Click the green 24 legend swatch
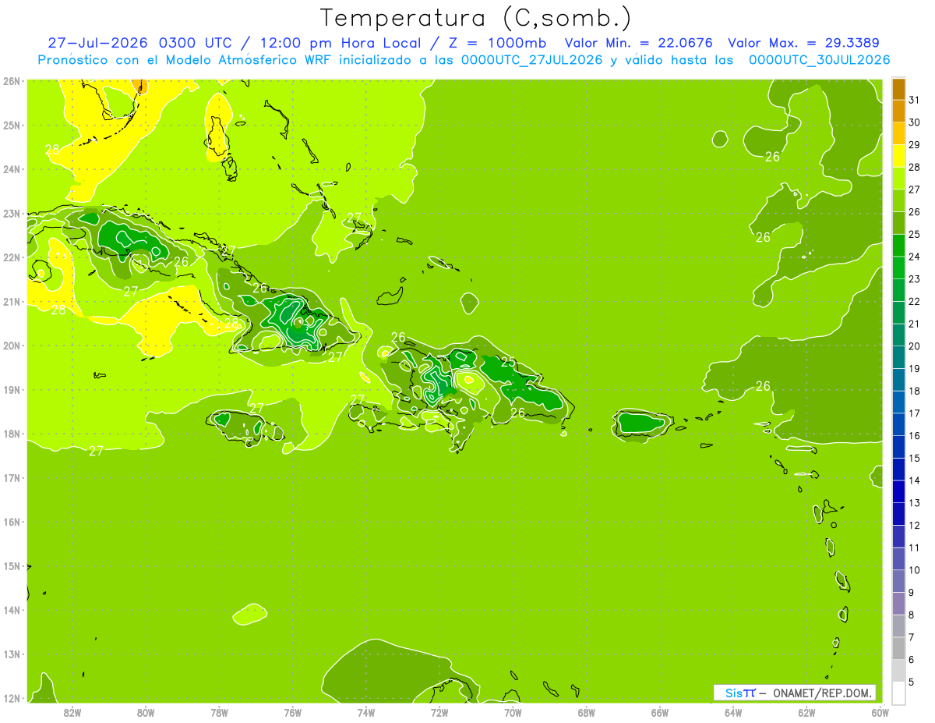The image size is (935, 723). 898,246
